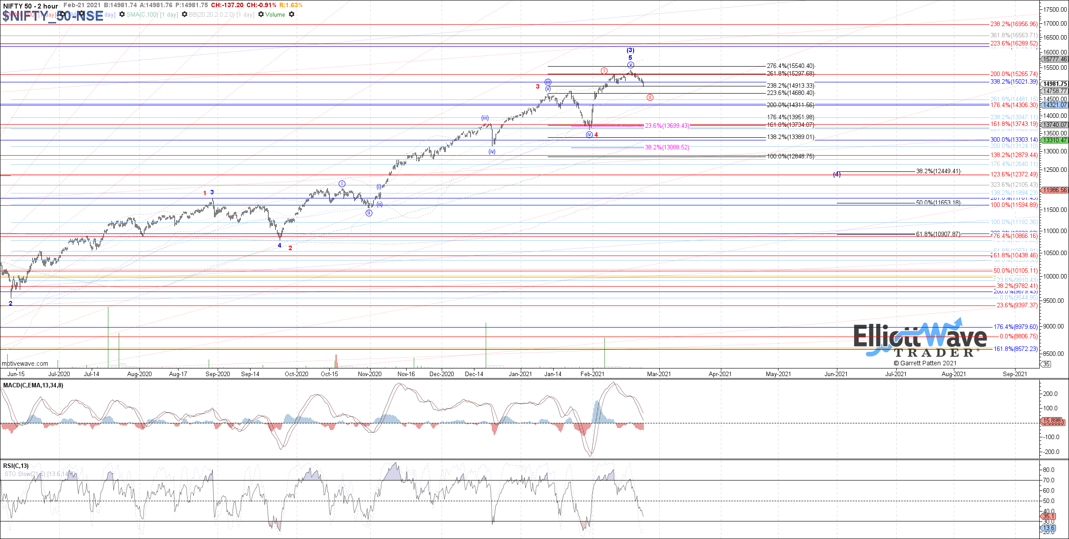
Task: Click the MACD value tag 15.898
Action: click(1052, 421)
